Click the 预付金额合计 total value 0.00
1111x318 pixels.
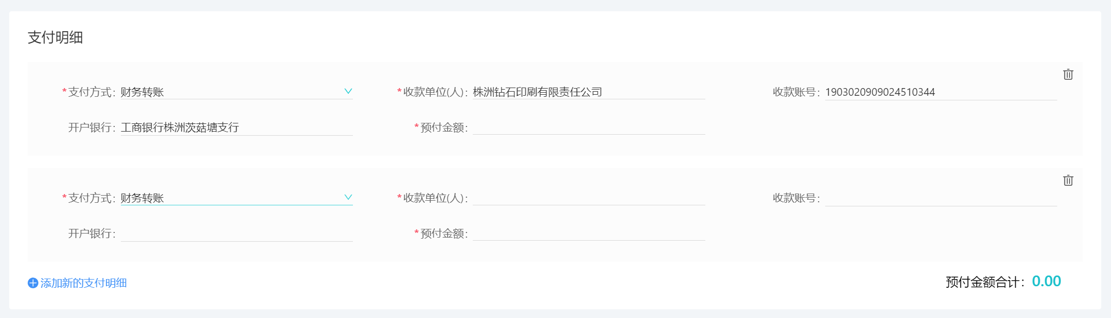click(1046, 281)
